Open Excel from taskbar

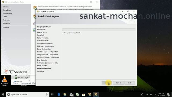(77, 95)
